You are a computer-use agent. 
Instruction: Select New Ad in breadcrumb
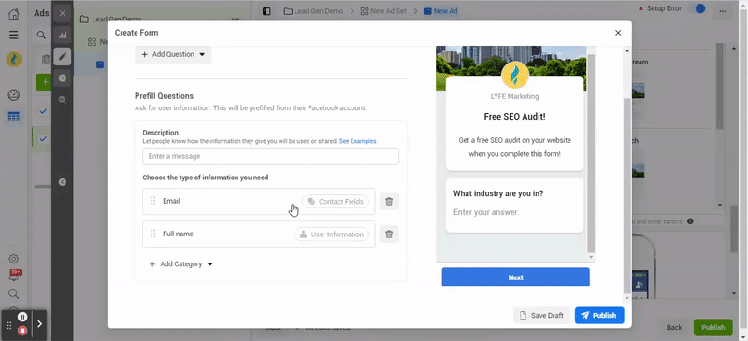pos(441,11)
